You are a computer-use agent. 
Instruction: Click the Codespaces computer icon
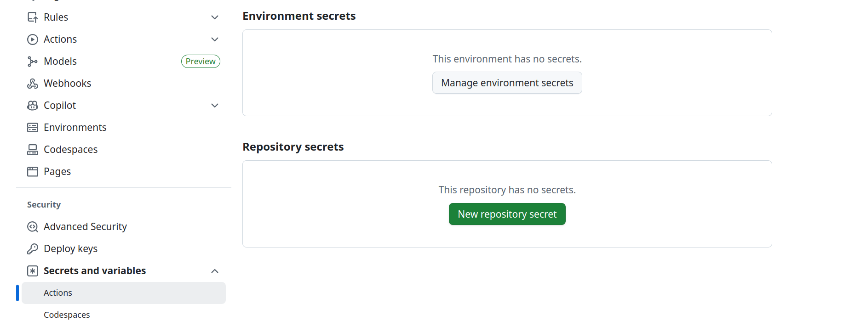point(33,150)
